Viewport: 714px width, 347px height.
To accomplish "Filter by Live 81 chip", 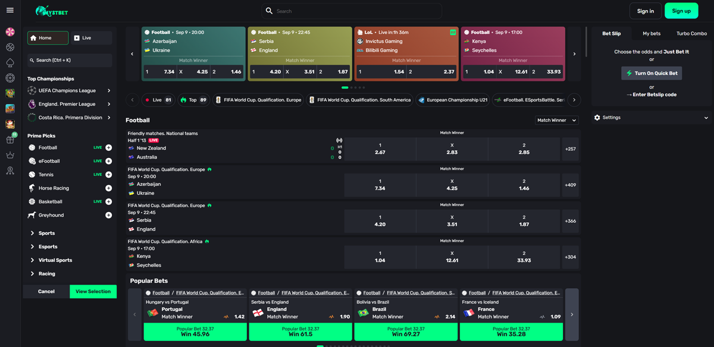I will click(158, 100).
